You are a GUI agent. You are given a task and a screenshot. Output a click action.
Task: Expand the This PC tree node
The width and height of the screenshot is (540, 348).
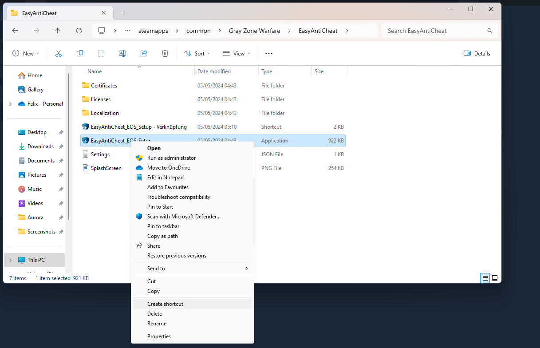[10, 260]
